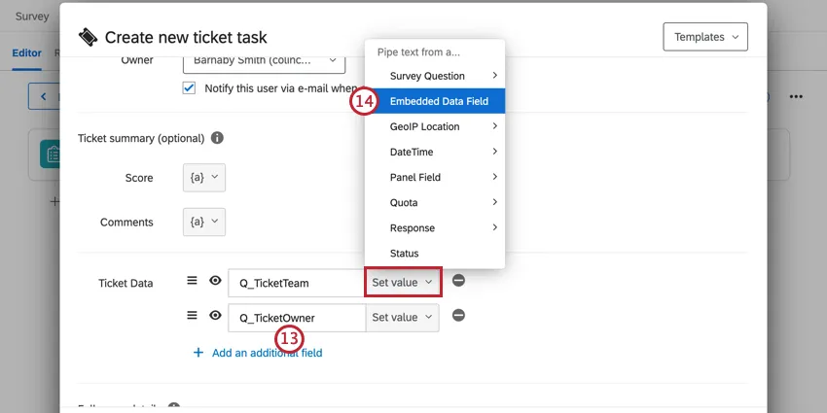The width and height of the screenshot is (827, 413).
Task: Click the Q_TicketOwner field name input
Action: pyautogui.click(x=296, y=317)
